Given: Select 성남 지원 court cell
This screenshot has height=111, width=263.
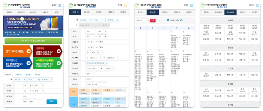Looking at the screenshot, I should 206,39.
